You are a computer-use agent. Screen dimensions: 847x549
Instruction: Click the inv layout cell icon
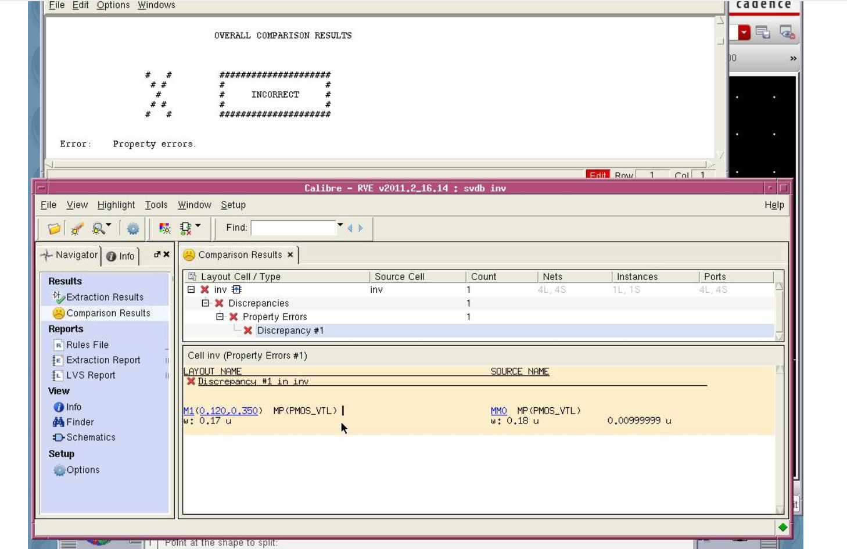236,289
